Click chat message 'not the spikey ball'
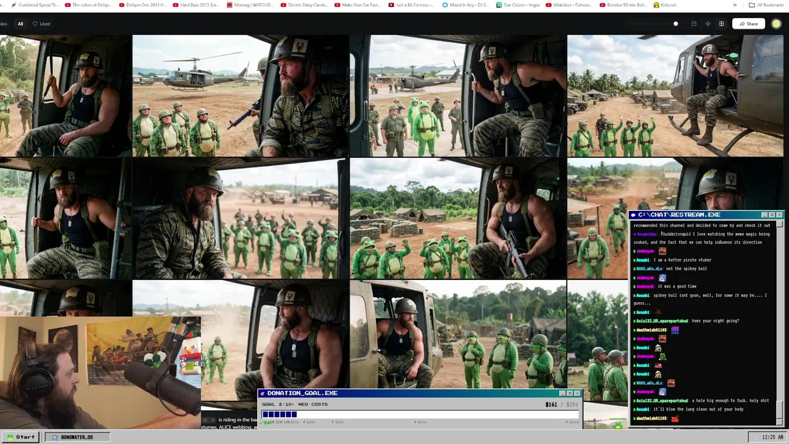Screen dimensions: 789x444 click(x=685, y=268)
